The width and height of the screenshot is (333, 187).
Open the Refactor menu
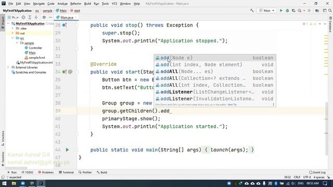[x=75, y=4]
